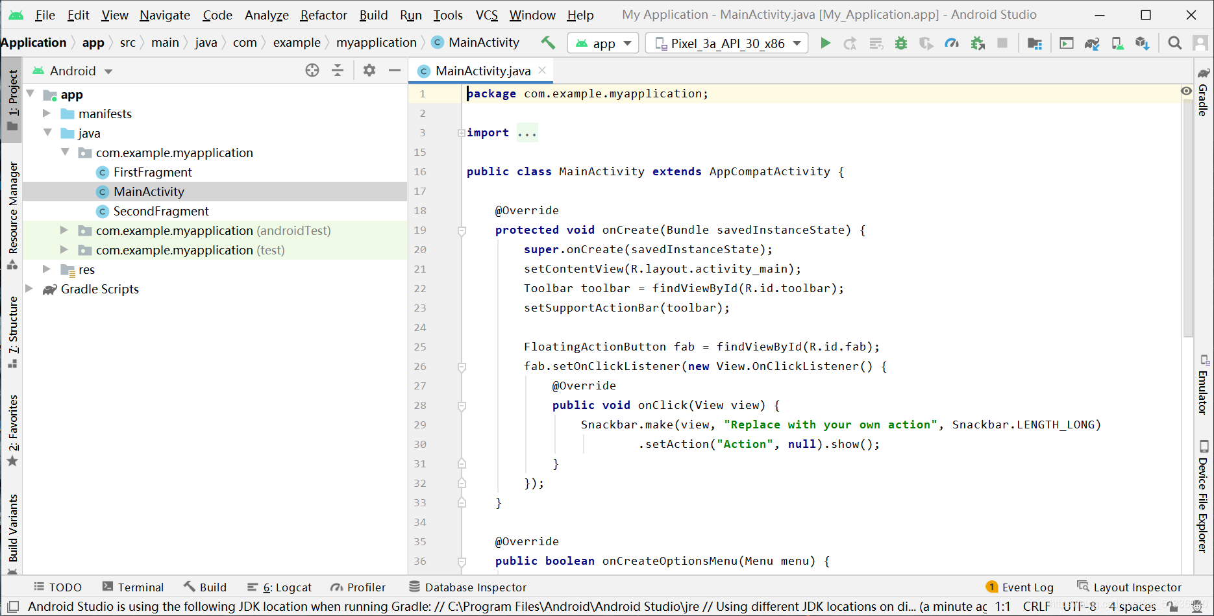Toggle the reader mode eye icon in editor
The width and height of the screenshot is (1214, 616).
coord(1186,91)
